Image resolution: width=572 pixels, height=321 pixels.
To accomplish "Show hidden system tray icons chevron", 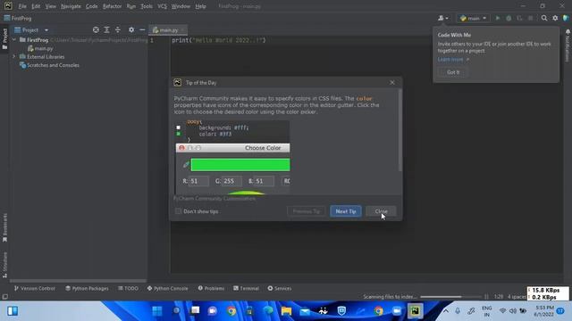I will click(446, 311).
